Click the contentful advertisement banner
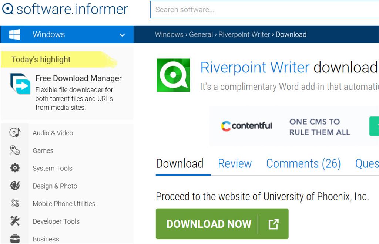Screen dimensions: 379x244 294,126
